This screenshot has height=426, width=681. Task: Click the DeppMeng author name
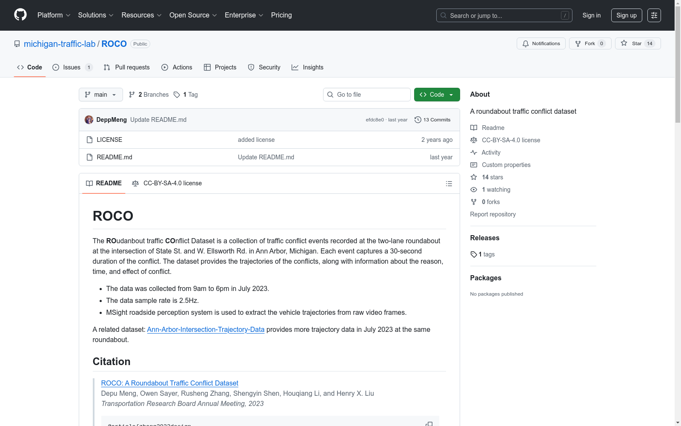pyautogui.click(x=112, y=120)
